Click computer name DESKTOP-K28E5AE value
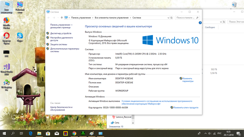Screen dimensions: 244x137 tap(124, 78)
